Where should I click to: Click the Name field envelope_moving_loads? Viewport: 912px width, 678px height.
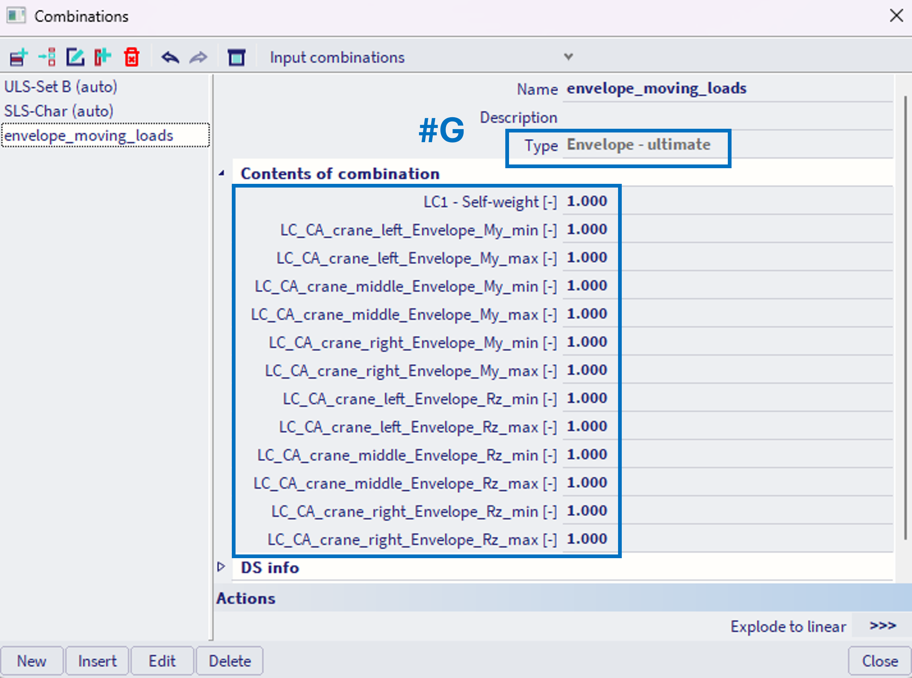656,88
